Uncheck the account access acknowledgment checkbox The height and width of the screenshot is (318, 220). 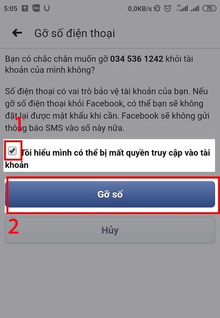click(x=12, y=151)
